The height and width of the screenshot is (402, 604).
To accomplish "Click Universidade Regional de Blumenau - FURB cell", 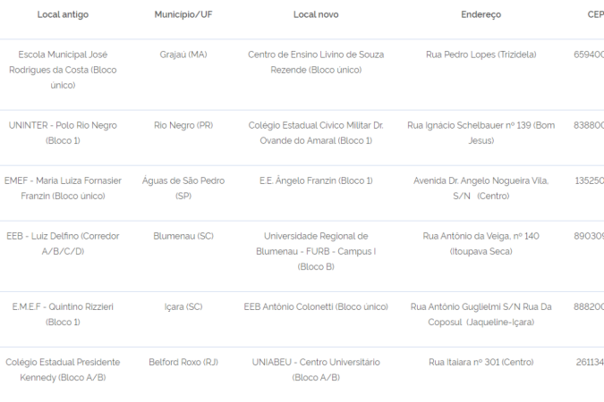I will [316, 251].
